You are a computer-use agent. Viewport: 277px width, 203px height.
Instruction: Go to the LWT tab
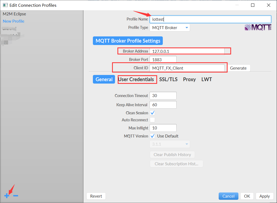click(207, 80)
